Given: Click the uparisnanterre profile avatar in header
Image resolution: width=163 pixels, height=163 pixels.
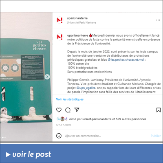Looking at the screenshot, I should [60, 20].
